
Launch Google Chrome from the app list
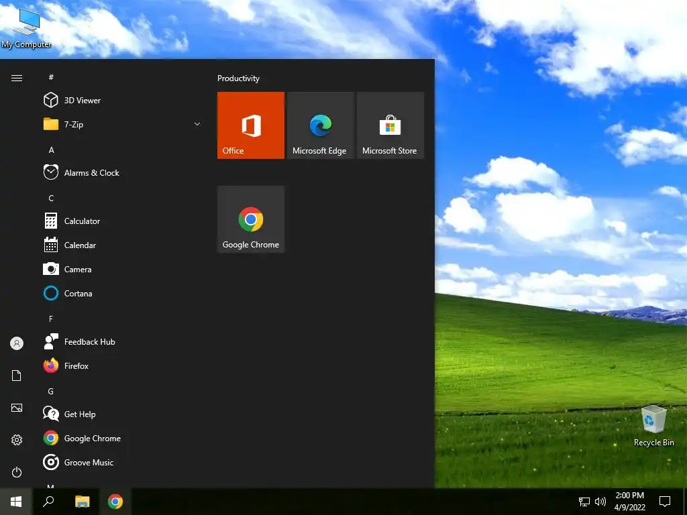coord(123,439)
